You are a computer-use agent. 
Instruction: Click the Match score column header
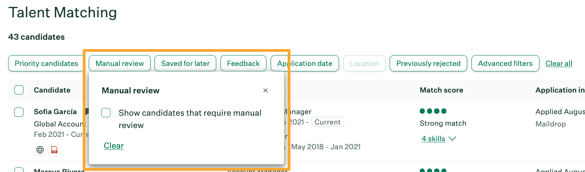pos(441,90)
